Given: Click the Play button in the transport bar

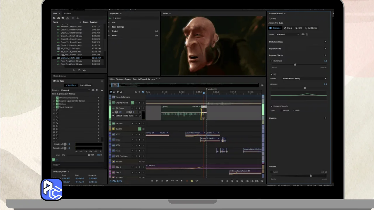Looking at the screenshot, I should click(x=157, y=181).
